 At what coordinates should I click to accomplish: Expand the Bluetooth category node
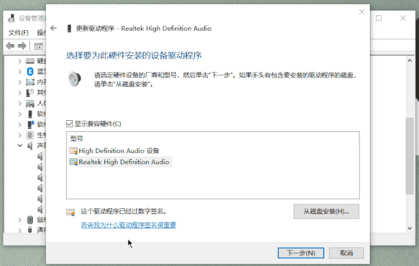(x=20, y=72)
